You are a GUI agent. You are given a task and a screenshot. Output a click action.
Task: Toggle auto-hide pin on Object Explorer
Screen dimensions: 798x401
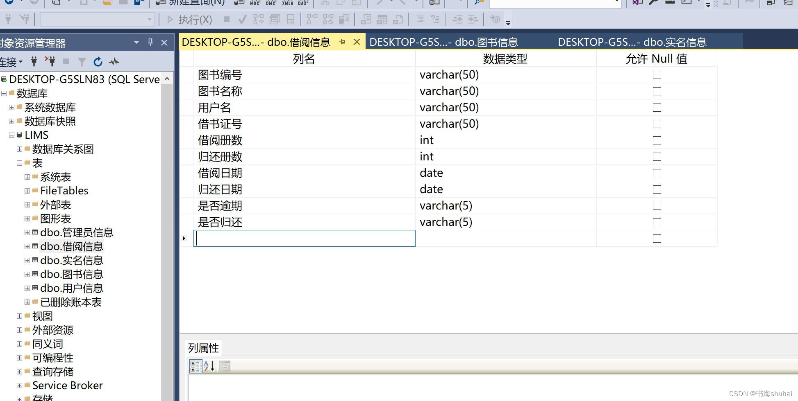click(x=150, y=42)
